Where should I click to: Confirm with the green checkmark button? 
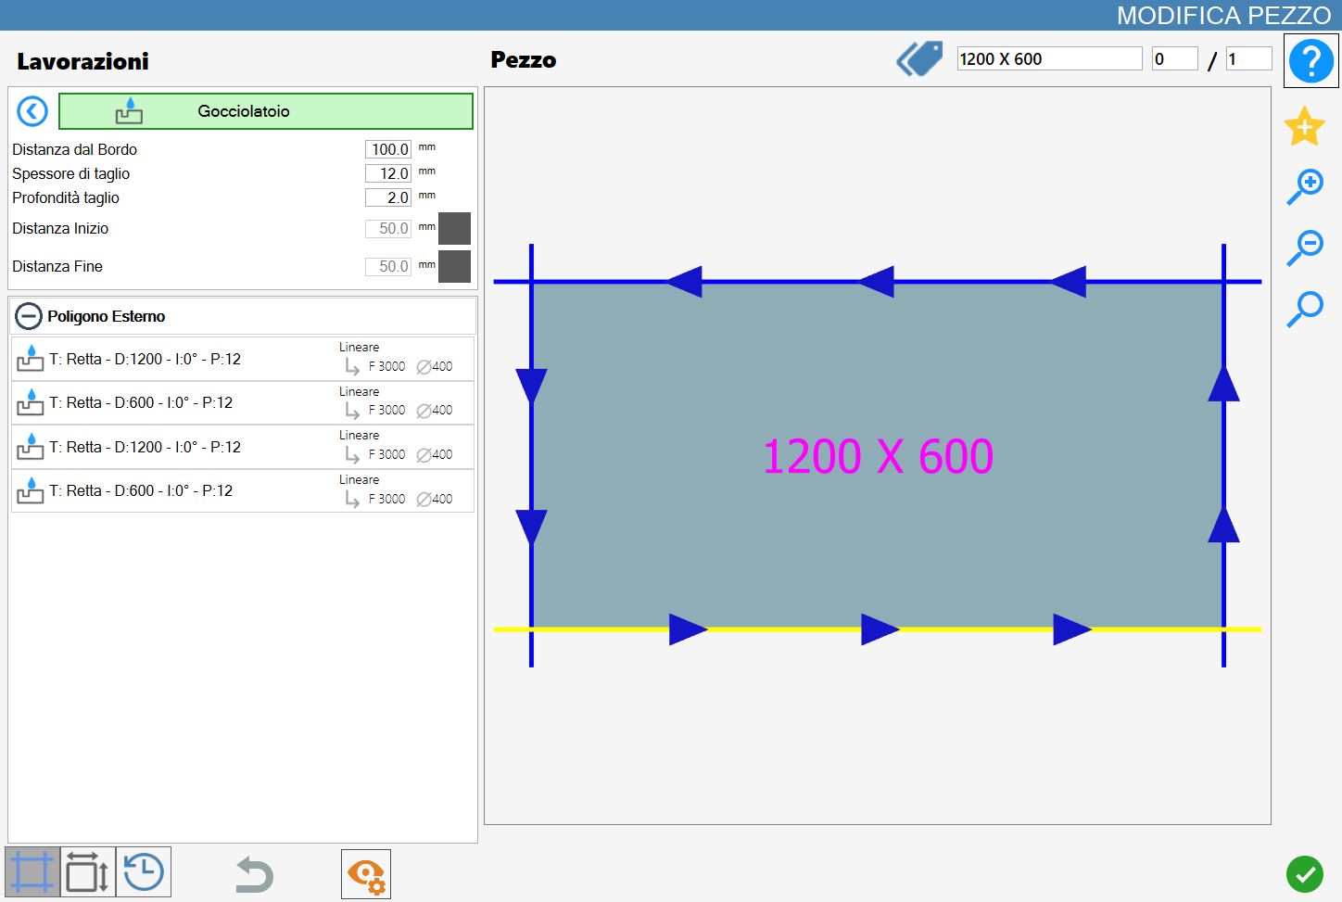point(1305,873)
